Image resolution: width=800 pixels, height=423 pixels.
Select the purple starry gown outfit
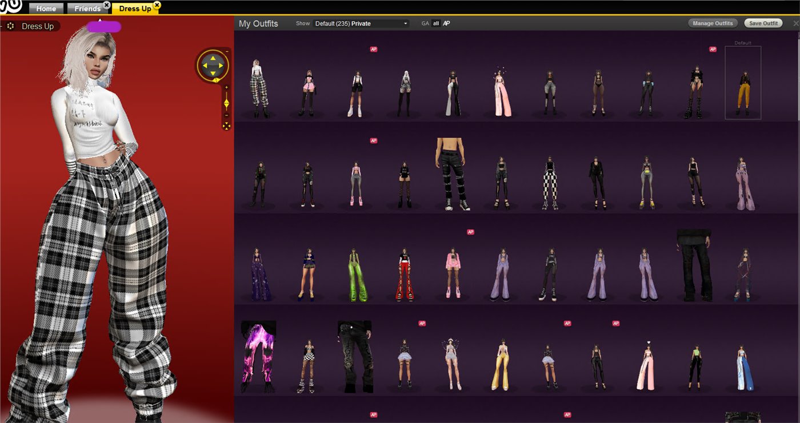tap(259, 274)
